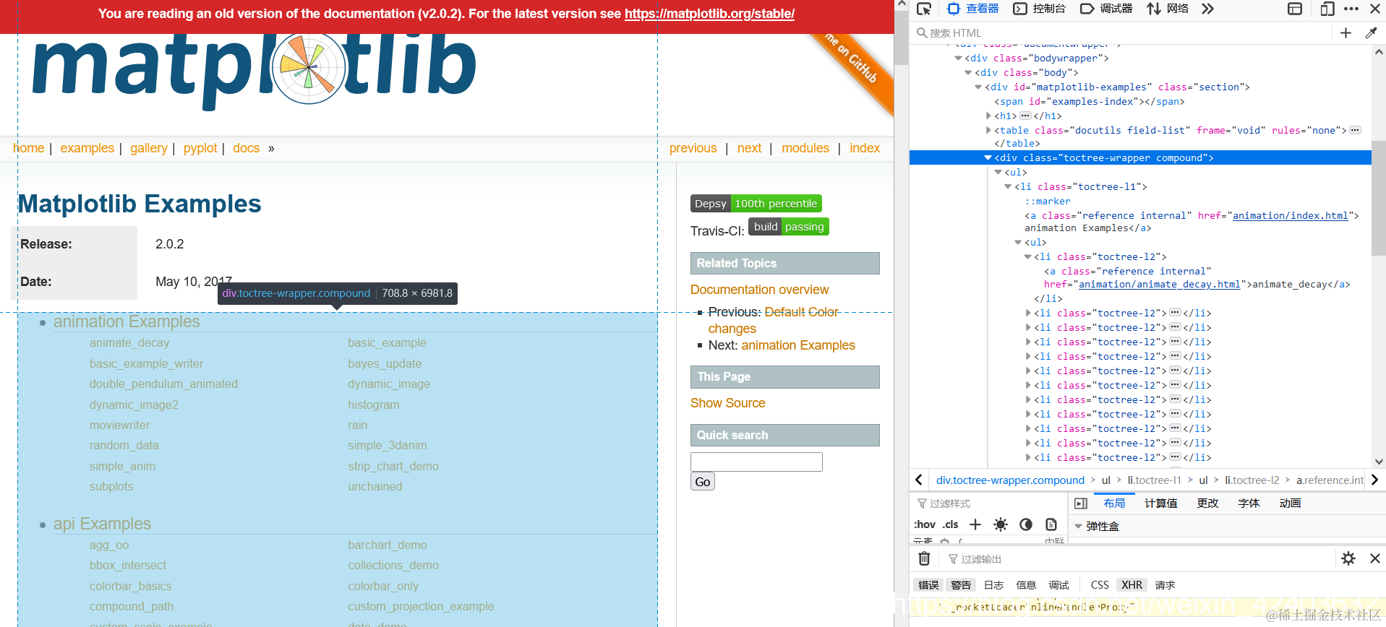The image size is (1386, 627).
Task: Open the animate_decay example link
Action: point(129,343)
